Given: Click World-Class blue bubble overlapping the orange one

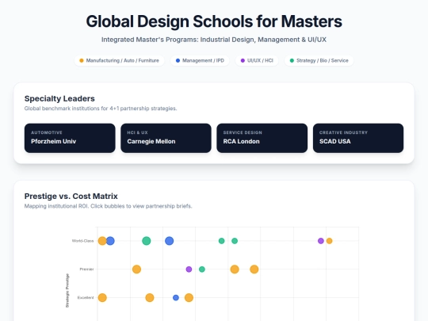Looking at the screenshot, I should pos(110,241).
